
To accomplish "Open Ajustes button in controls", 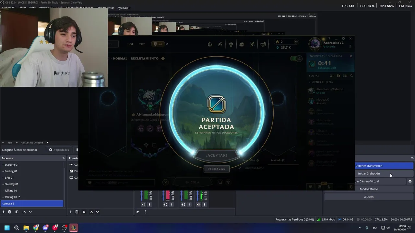I will (369, 197).
